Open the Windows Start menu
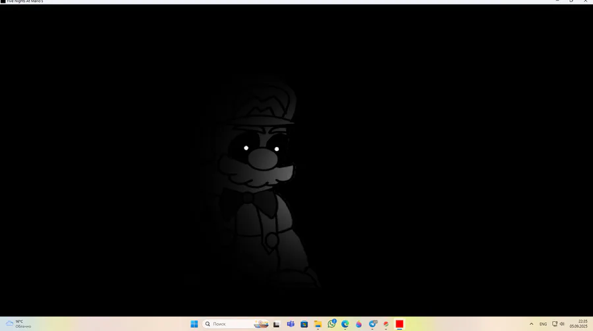 click(x=194, y=324)
